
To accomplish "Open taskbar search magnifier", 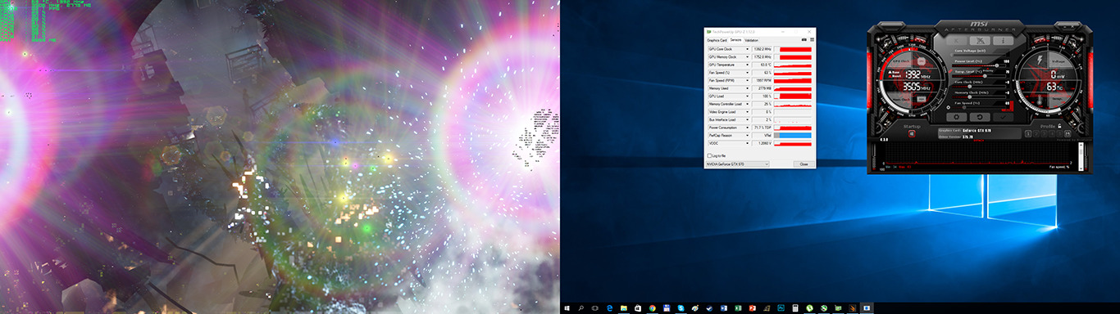I will point(581,308).
